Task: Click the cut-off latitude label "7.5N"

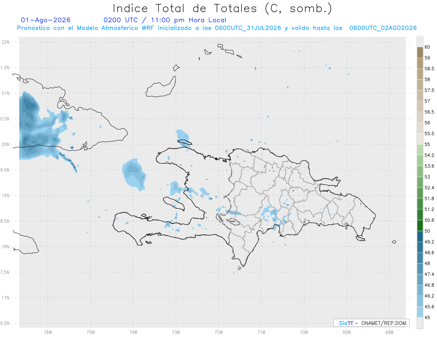Action: click(5, 272)
